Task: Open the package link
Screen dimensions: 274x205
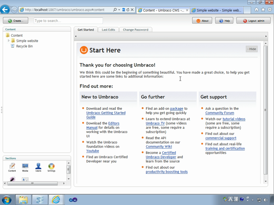Action: click(177, 109)
